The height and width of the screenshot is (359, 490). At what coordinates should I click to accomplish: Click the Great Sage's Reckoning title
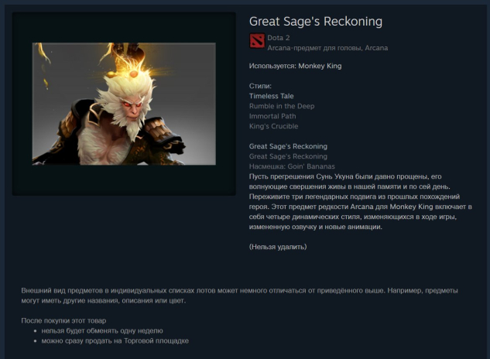click(316, 22)
